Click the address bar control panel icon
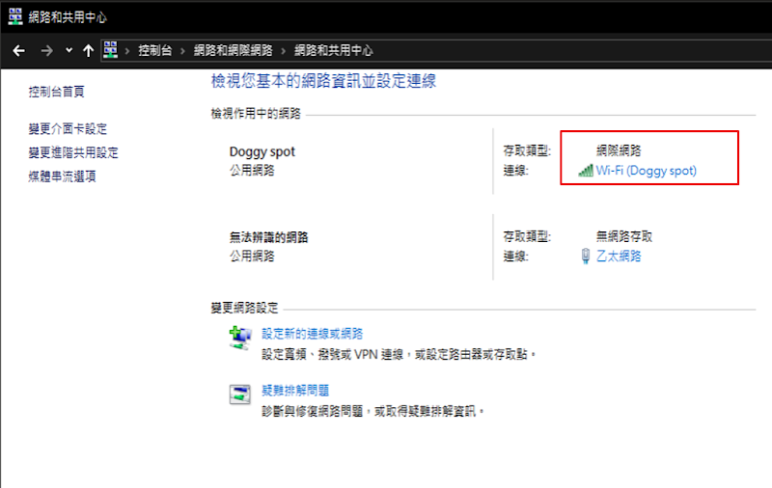The image size is (772, 488). tap(110, 50)
